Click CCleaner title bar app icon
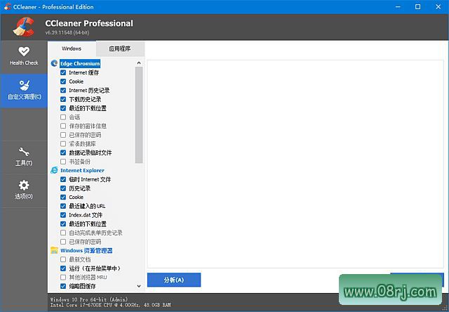 [8, 6]
